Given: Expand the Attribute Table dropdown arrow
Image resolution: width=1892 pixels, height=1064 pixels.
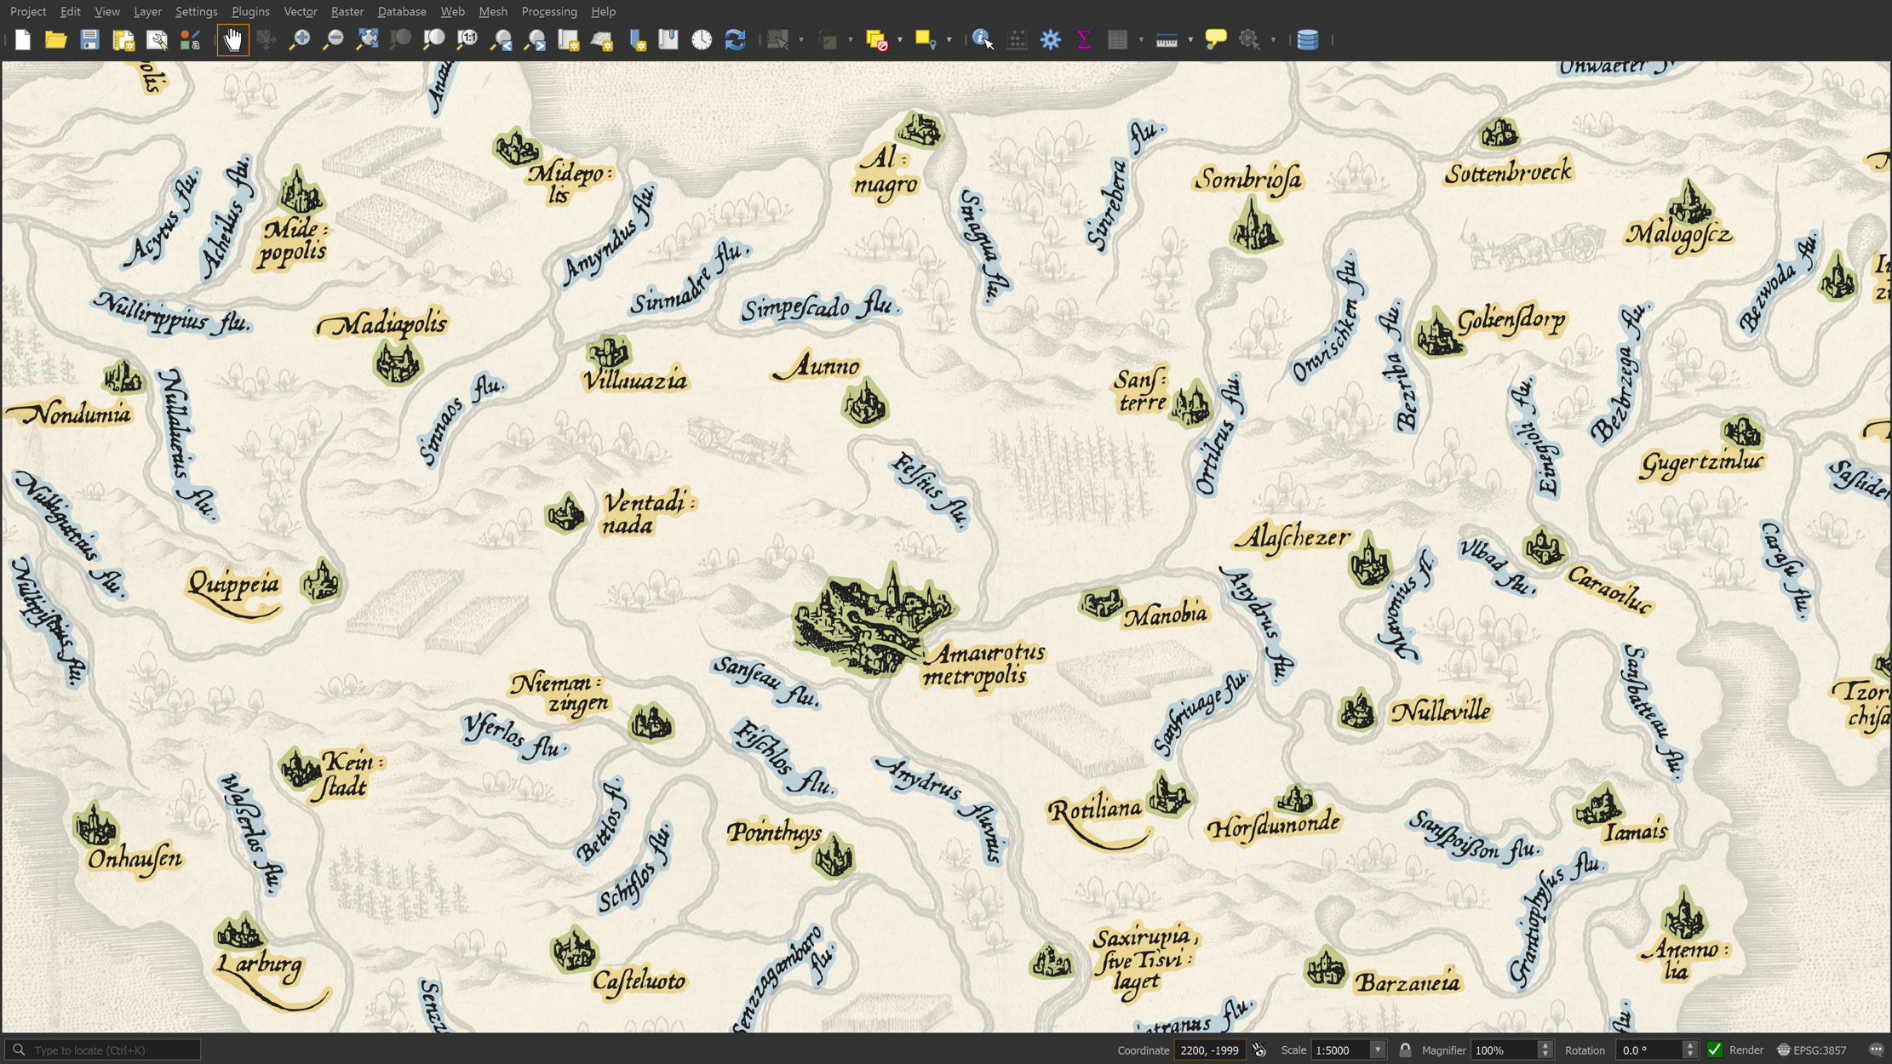Looking at the screenshot, I should point(1141,40).
